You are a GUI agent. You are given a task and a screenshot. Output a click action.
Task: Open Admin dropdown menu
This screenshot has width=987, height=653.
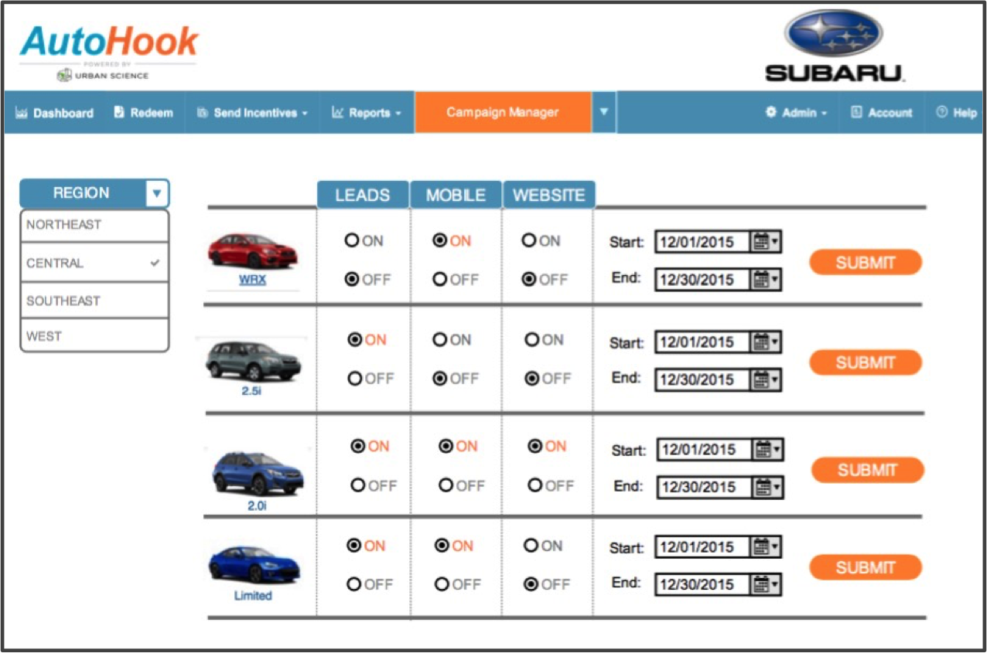coord(796,113)
